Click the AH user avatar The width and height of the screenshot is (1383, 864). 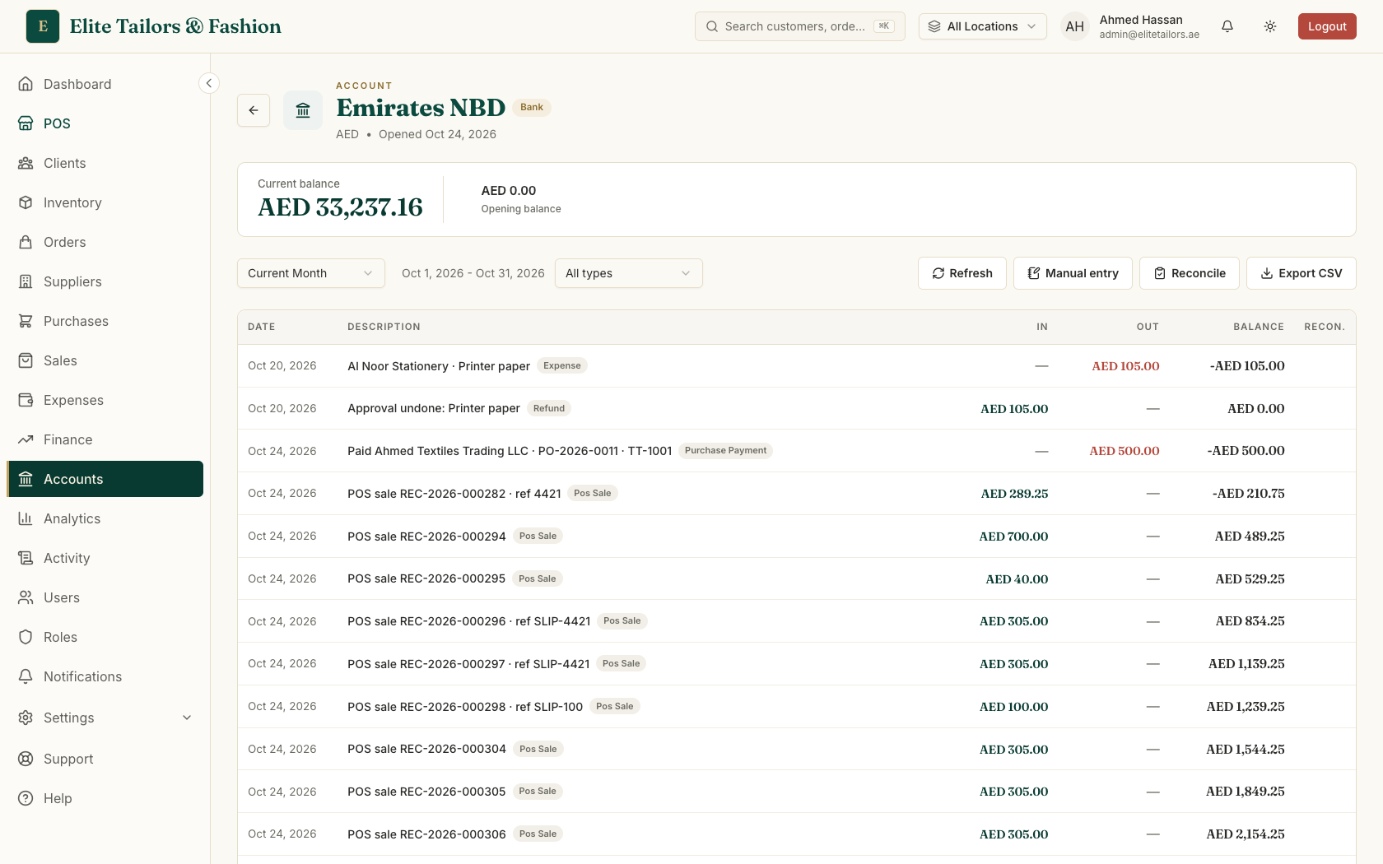[1075, 26]
